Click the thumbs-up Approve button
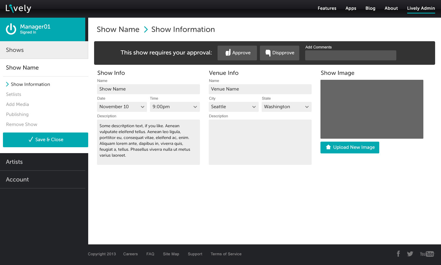The image size is (441, 265). click(237, 53)
